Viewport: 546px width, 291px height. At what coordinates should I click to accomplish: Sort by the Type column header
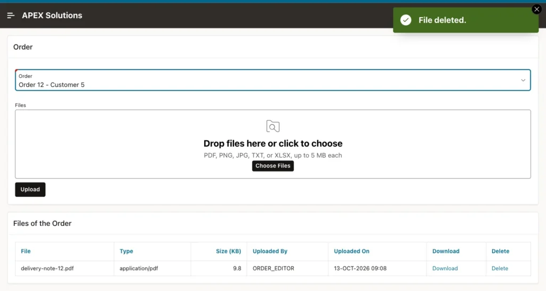click(x=126, y=252)
